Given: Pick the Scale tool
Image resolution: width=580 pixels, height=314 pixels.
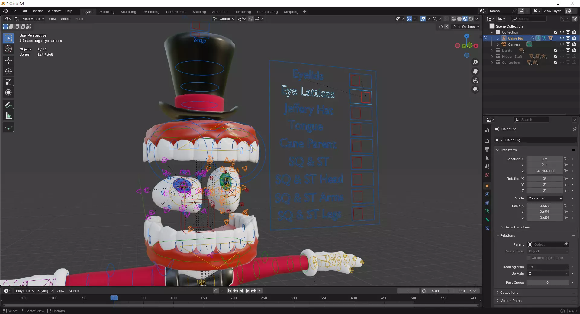Looking at the screenshot, I should tap(8, 82).
